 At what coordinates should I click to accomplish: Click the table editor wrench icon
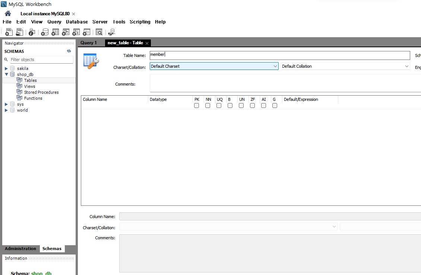[91, 61]
